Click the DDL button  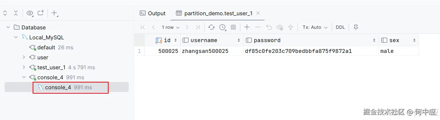(x=340, y=27)
